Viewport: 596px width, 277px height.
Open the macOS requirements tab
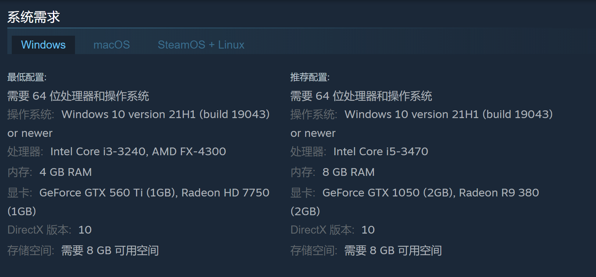111,45
